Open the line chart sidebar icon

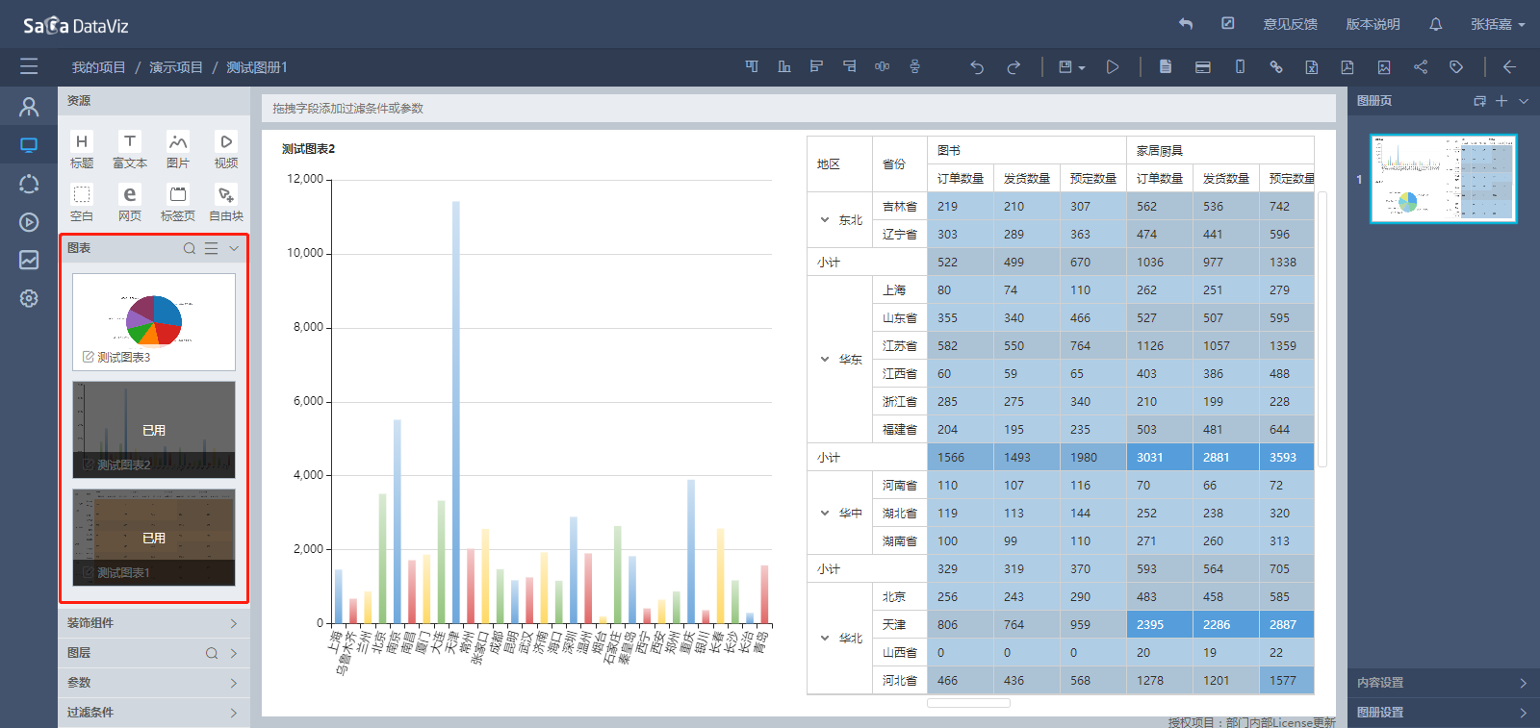[x=29, y=260]
